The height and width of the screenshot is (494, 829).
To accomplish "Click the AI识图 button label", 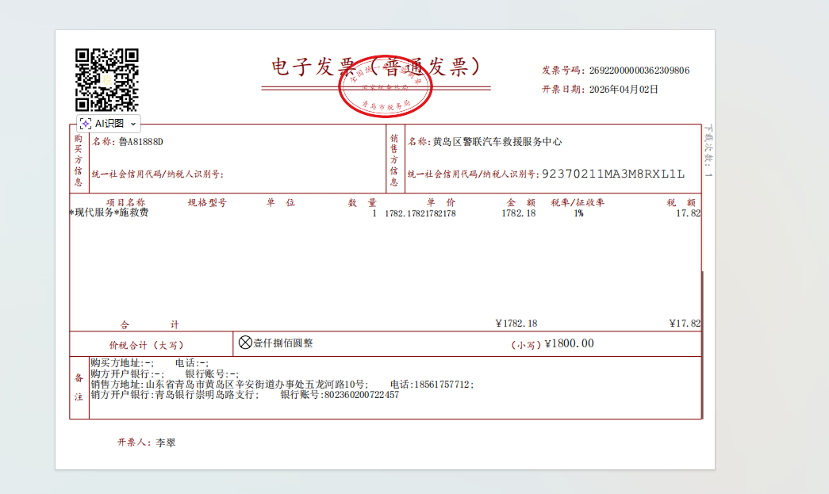I will [109, 124].
